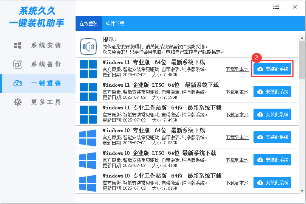
Task: Install Windows 11 企业版 LTSC system
Action: coord(272,92)
